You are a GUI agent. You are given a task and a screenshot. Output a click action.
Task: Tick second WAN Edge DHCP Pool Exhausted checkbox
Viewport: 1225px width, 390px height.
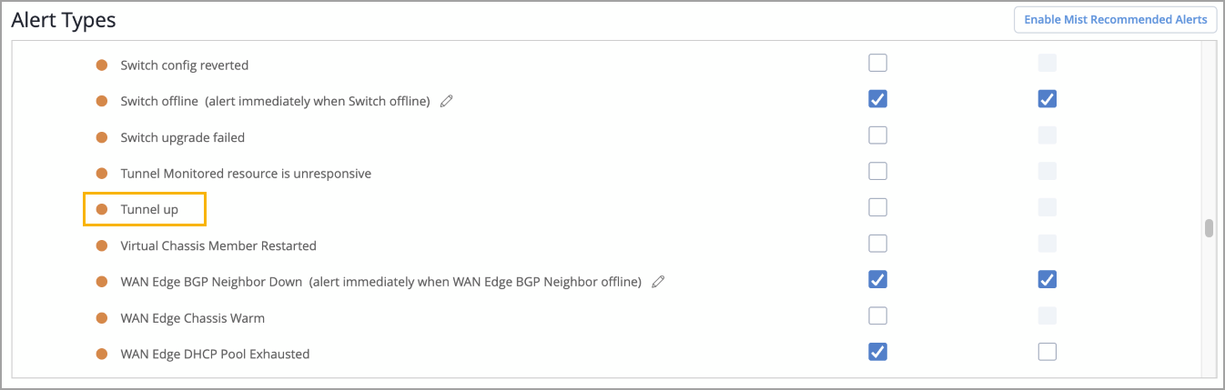point(1048,352)
